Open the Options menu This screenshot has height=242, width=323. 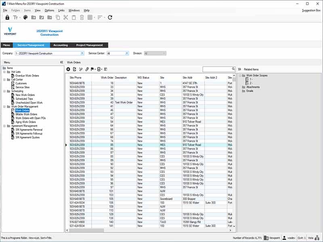(x=49, y=10)
